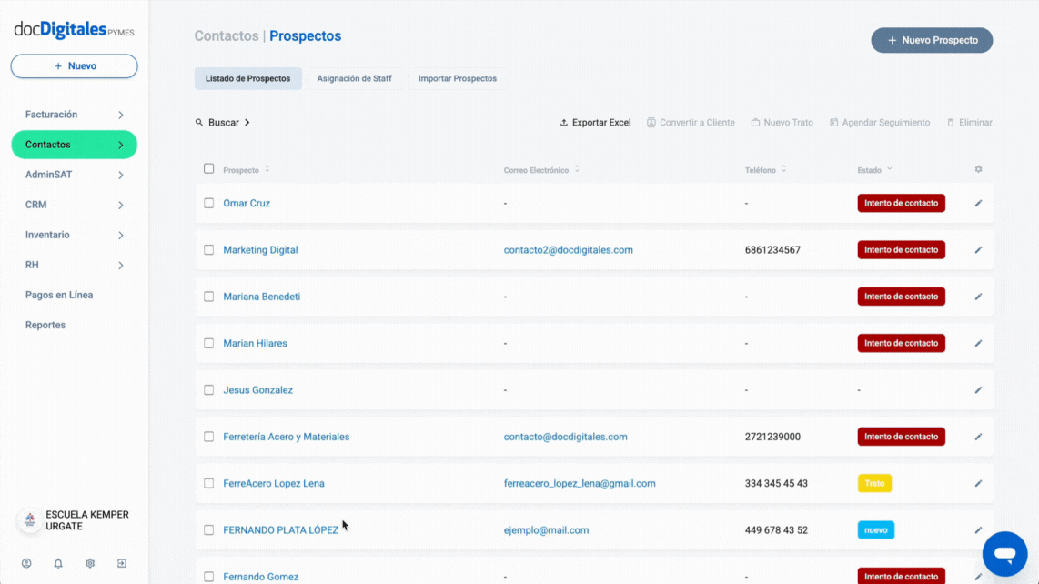Screen dimensions: 1039x584
Task: Check the Marketing Digital row checkbox
Action: (x=208, y=250)
